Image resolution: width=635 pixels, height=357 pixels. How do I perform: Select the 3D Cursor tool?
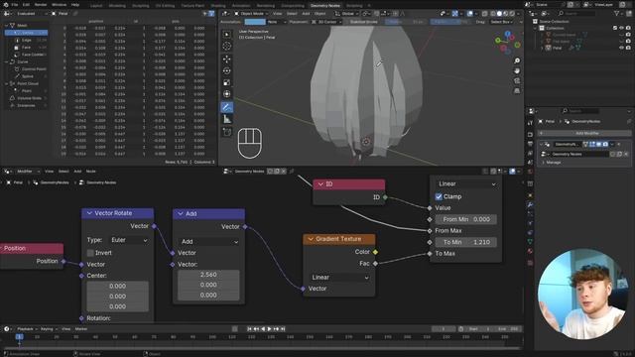[x=227, y=47]
